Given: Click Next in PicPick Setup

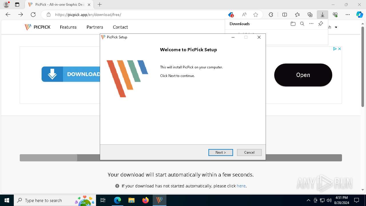Looking at the screenshot, I should click(x=220, y=152).
